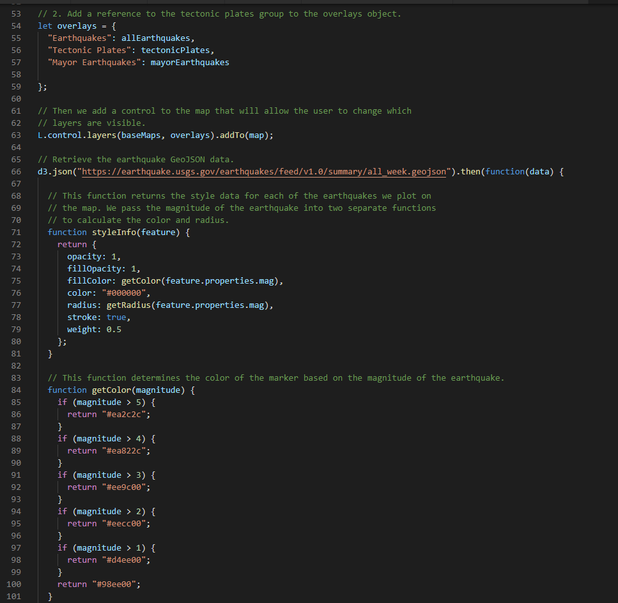Click the "#98ee00" default return color

pyautogui.click(x=114, y=584)
